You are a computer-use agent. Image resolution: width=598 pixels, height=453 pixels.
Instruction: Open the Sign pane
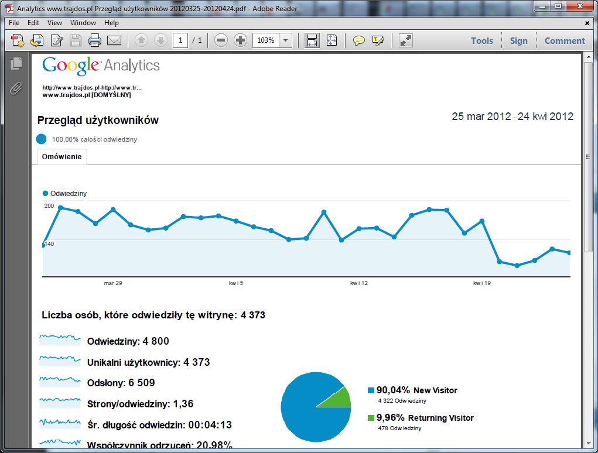pyautogui.click(x=519, y=41)
